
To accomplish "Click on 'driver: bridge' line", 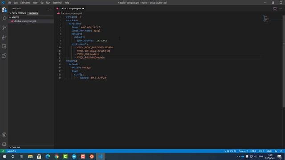I will [x=81, y=68].
